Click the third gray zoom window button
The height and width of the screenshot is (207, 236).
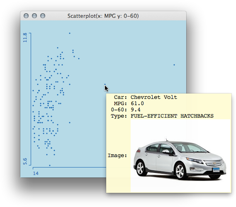pyautogui.click(x=43, y=16)
